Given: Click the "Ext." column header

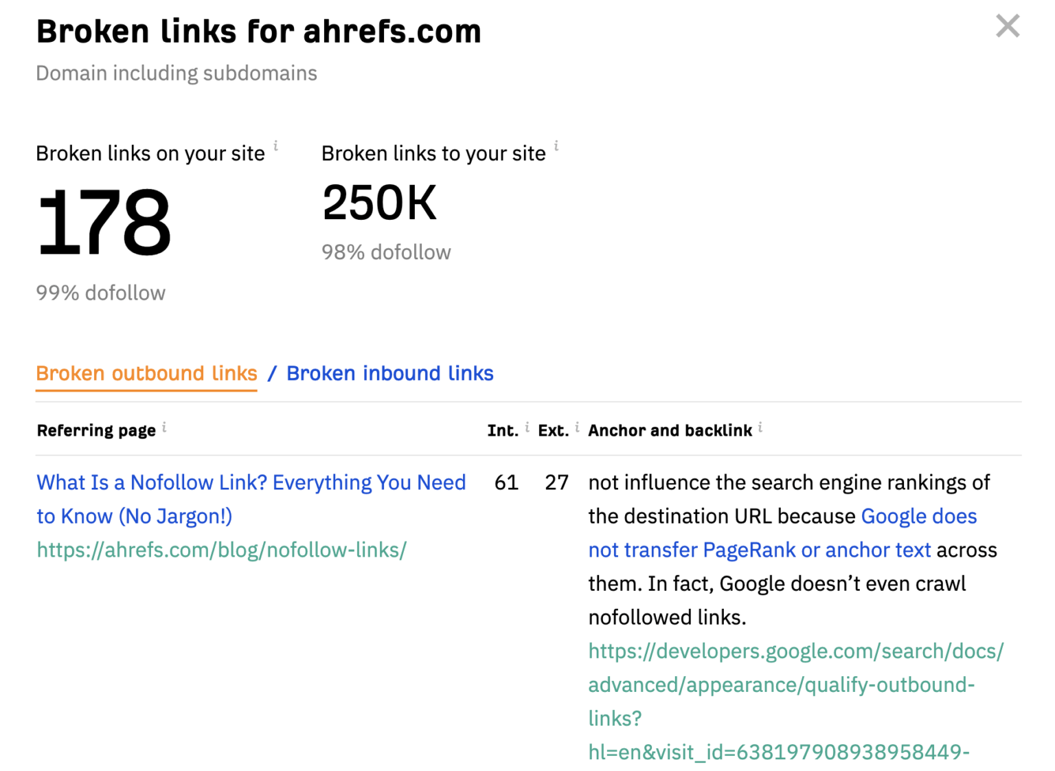Looking at the screenshot, I should tap(554, 430).
